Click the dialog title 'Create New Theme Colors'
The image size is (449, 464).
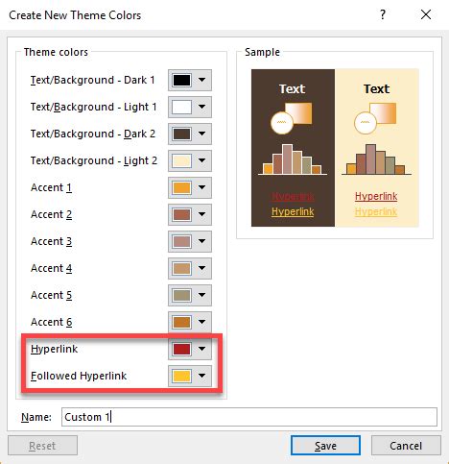pos(75,15)
